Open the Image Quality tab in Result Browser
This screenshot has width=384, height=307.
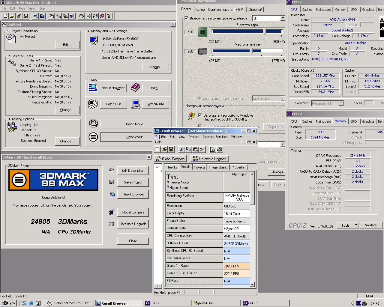tap(218, 167)
